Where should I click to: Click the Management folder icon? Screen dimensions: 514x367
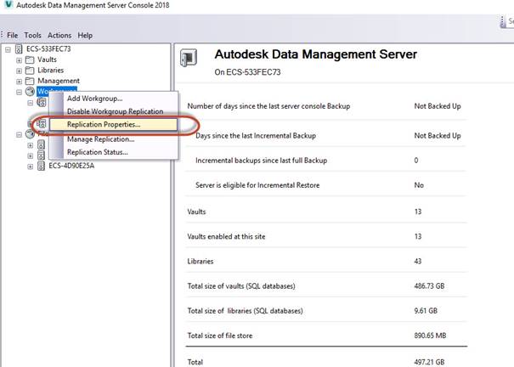[30, 82]
